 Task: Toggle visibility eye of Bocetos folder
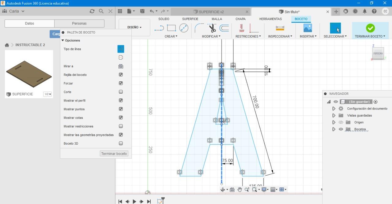[x=341, y=129]
